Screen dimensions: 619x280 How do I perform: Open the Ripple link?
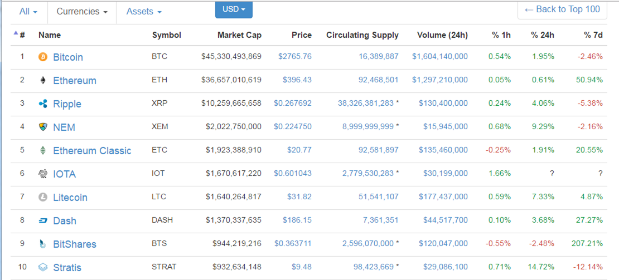tap(67, 104)
